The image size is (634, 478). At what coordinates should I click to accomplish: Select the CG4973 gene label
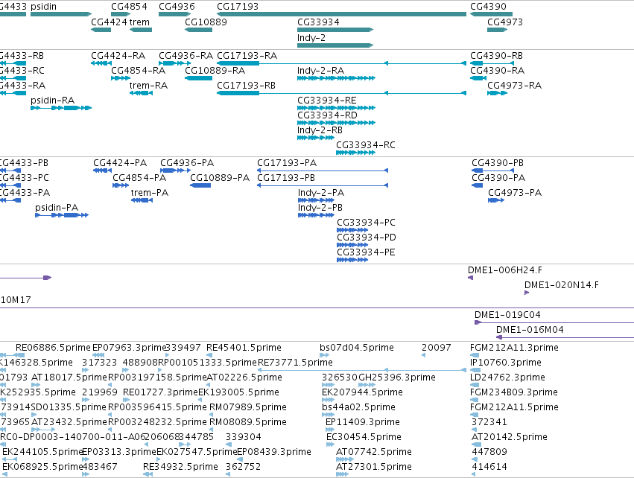pos(505,22)
